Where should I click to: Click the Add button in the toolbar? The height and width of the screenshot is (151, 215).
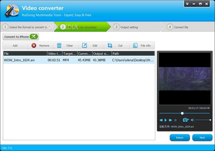click(x=15, y=45)
